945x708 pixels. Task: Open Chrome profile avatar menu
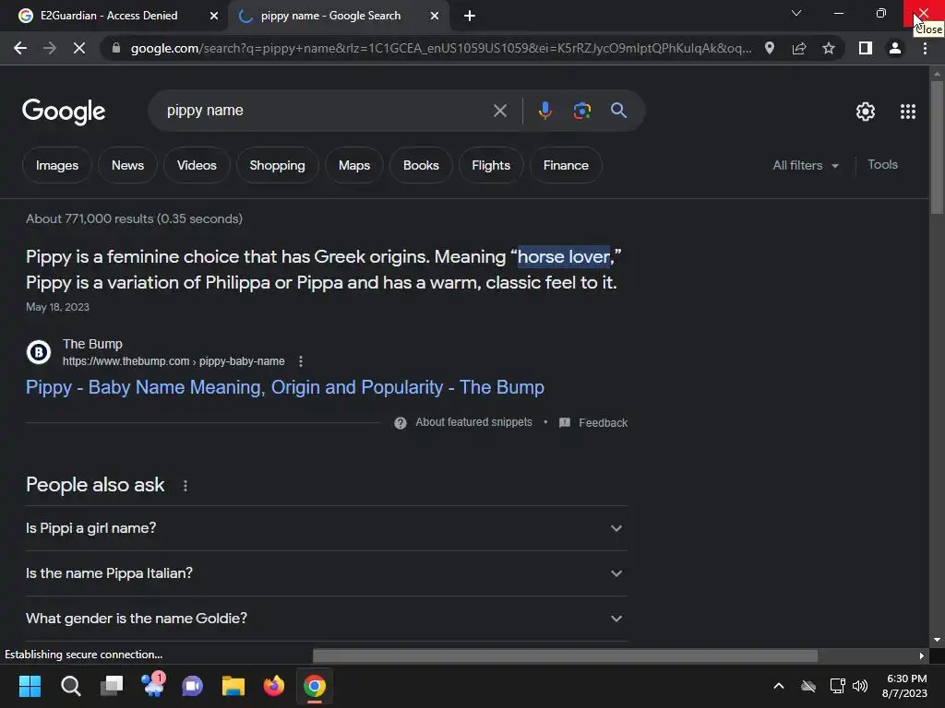895,48
